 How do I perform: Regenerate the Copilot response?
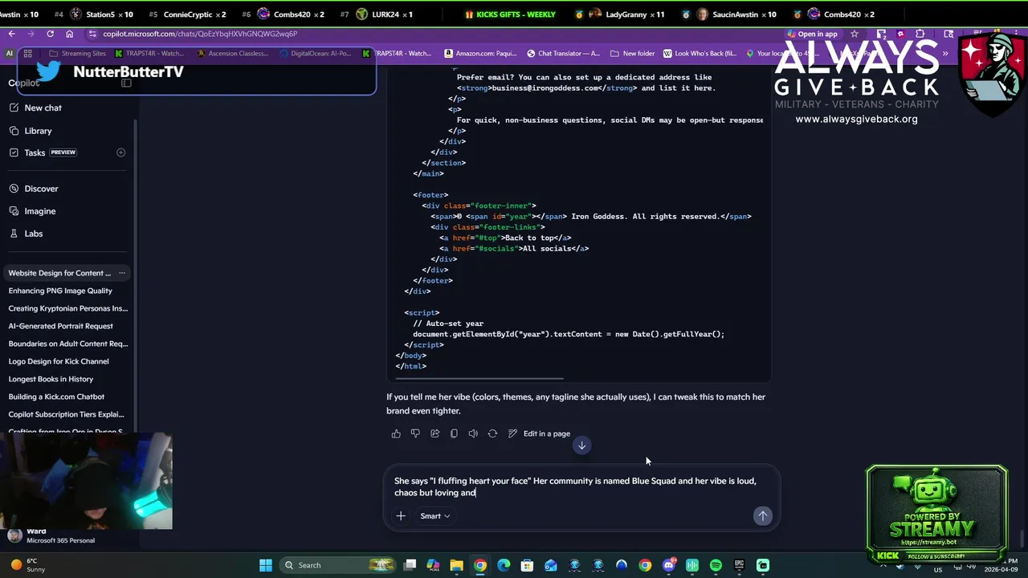pyautogui.click(x=492, y=433)
